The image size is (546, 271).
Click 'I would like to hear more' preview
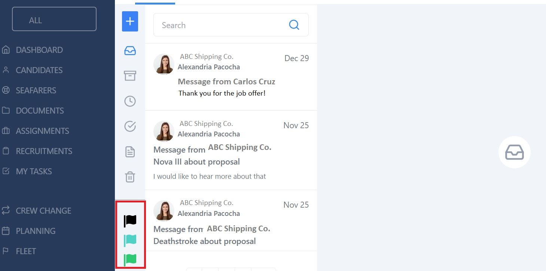point(210,176)
